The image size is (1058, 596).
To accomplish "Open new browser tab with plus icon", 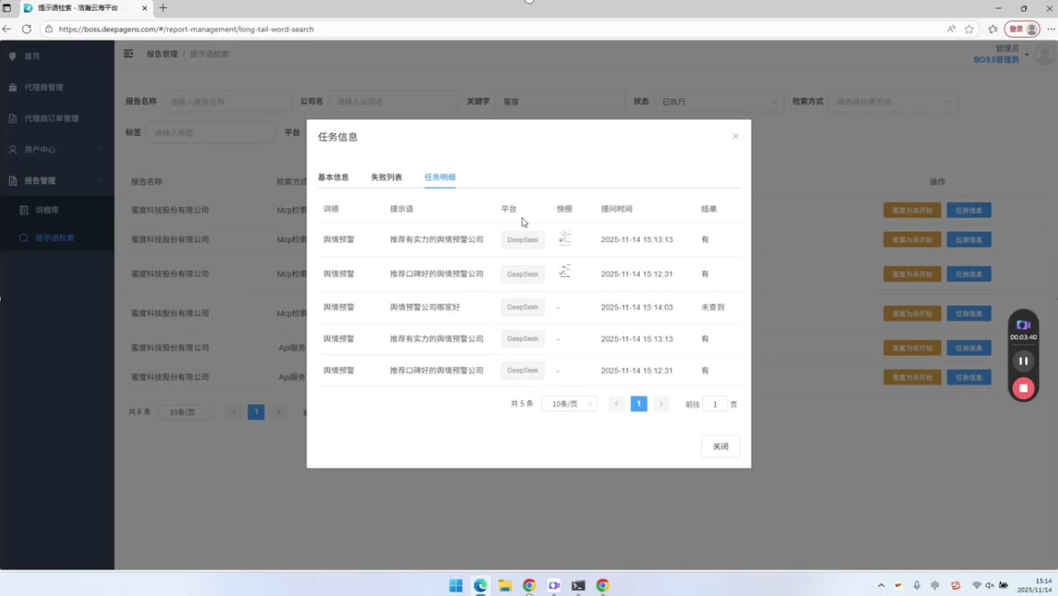I will [x=163, y=8].
